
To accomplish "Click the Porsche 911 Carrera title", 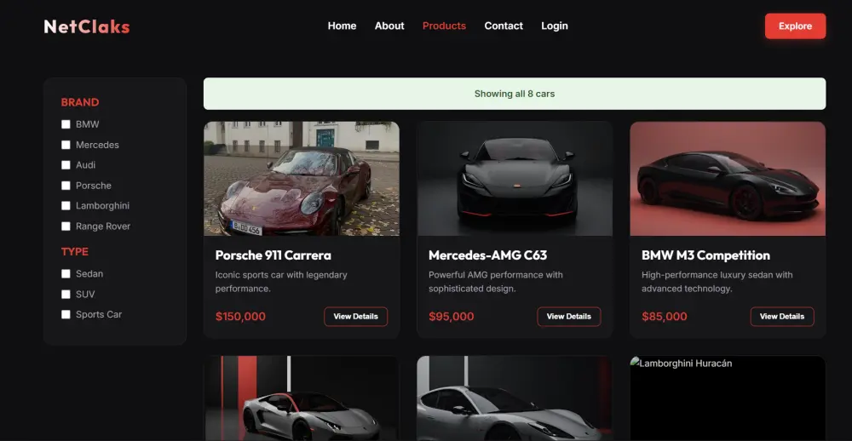I will pyautogui.click(x=273, y=255).
